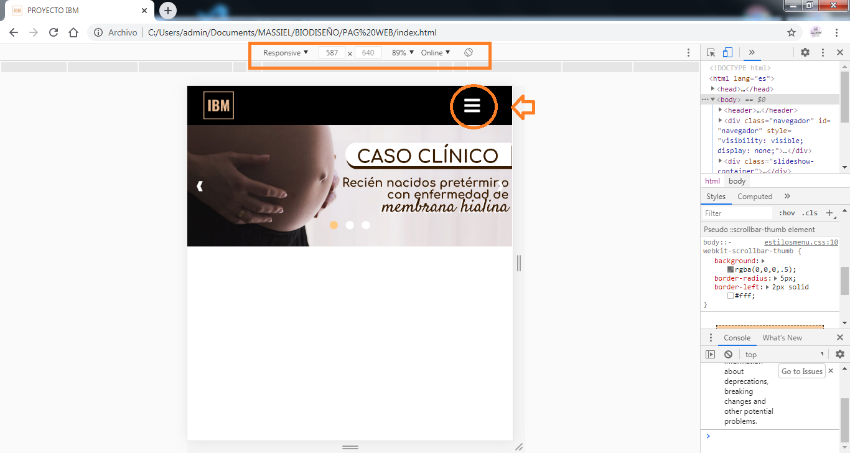This screenshot has height=453, width=850.
Task: Collapse the body element node
Action: (713, 100)
